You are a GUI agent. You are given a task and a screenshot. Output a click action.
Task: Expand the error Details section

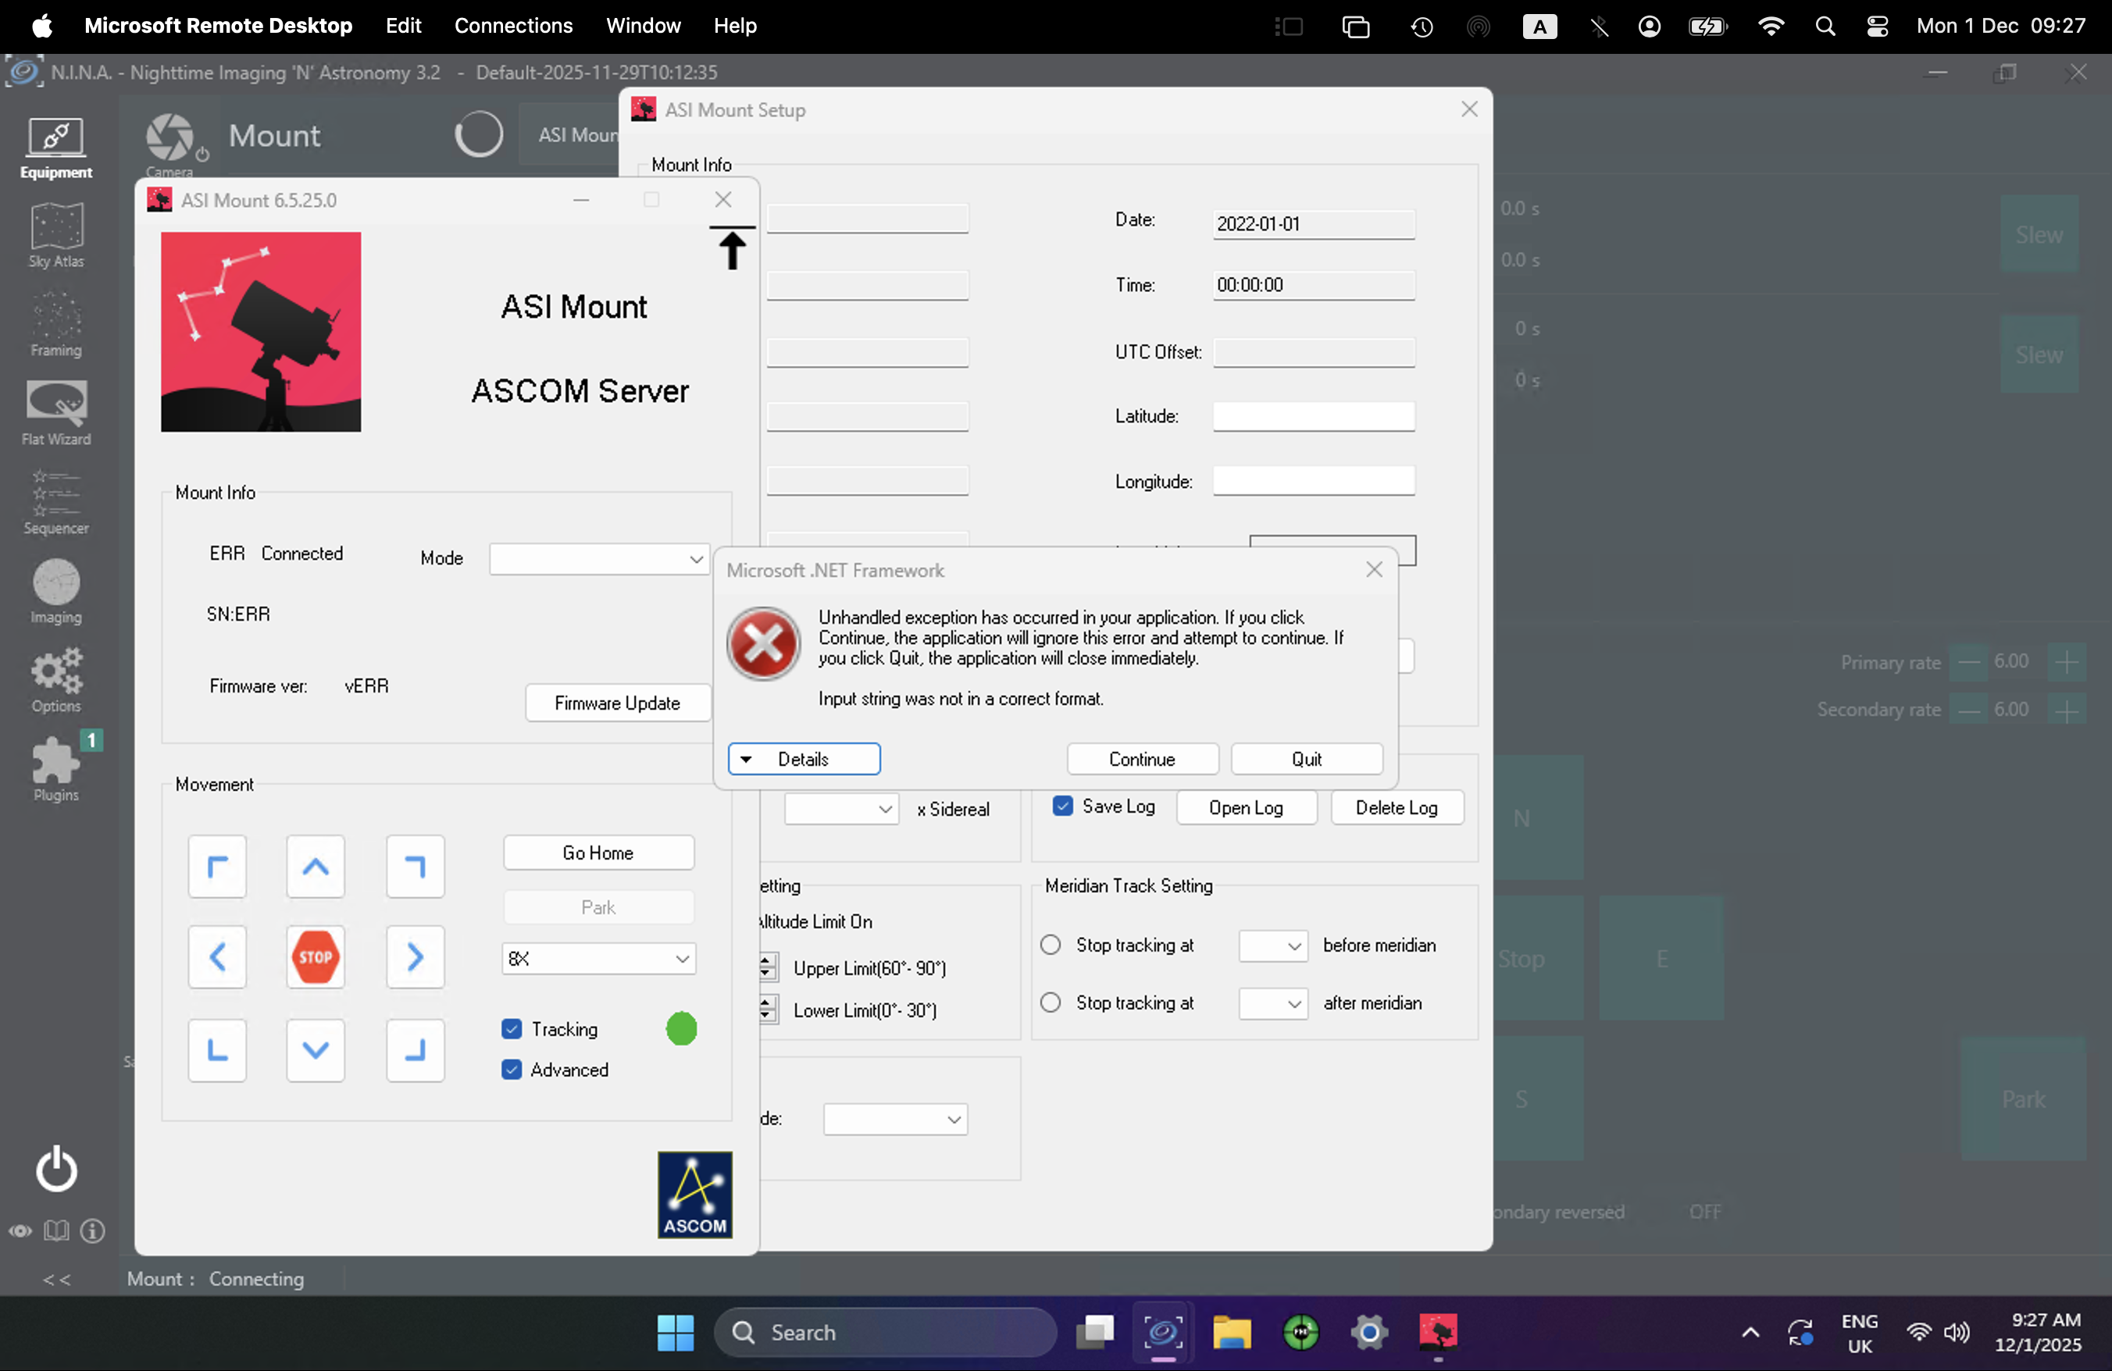coord(803,759)
